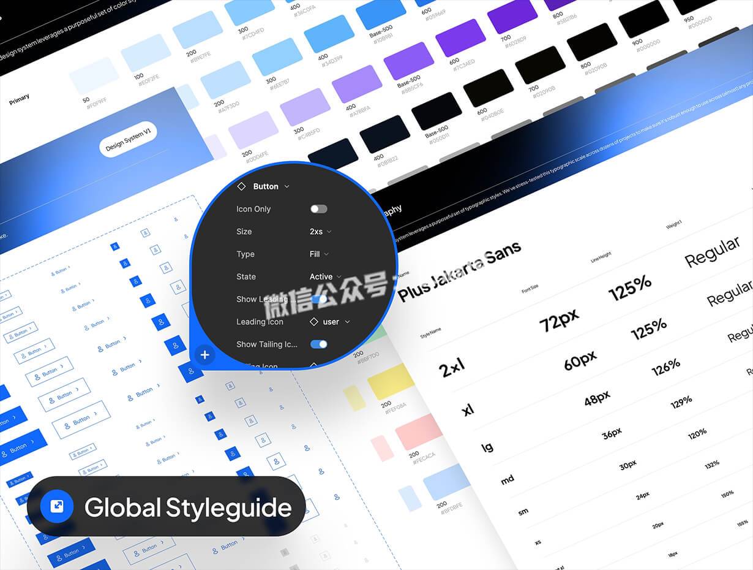The height and width of the screenshot is (570, 753).
Task: Select the dark Base-500 swatch #050D11
Action: coord(436,111)
